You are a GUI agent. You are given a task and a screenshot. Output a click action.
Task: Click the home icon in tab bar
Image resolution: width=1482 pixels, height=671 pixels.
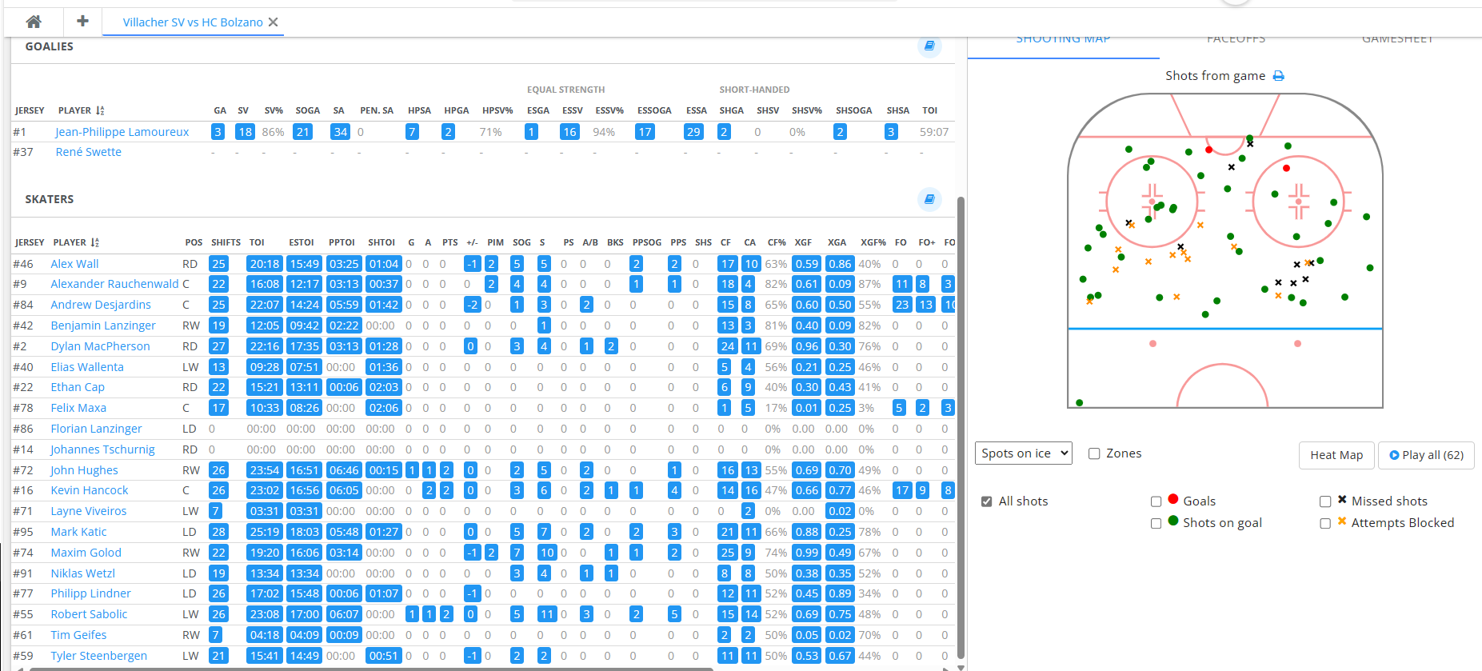[34, 22]
